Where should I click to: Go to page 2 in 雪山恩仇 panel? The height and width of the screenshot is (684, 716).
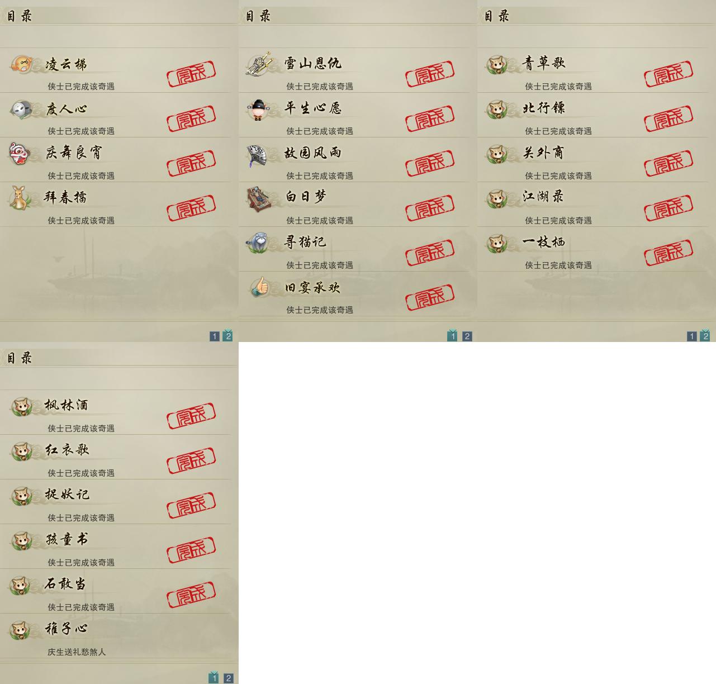click(467, 336)
